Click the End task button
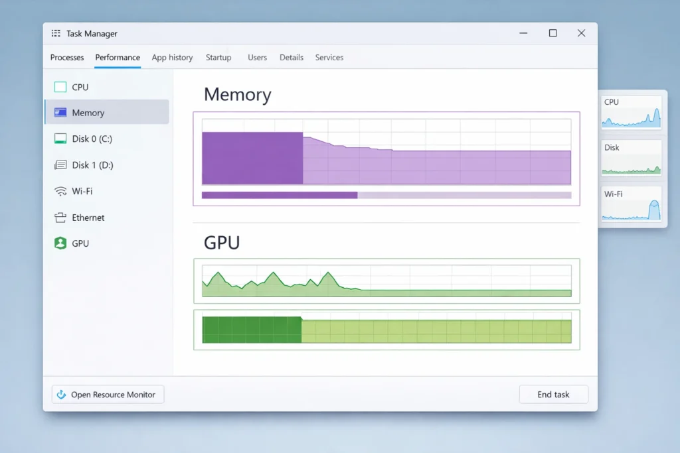The width and height of the screenshot is (680, 453). click(x=553, y=394)
